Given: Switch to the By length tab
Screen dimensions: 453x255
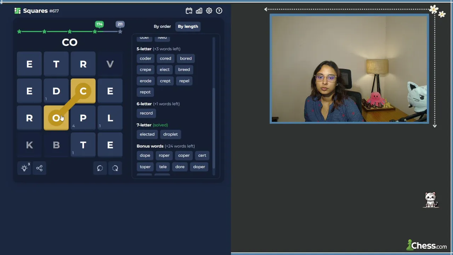Looking at the screenshot, I should point(188,27).
